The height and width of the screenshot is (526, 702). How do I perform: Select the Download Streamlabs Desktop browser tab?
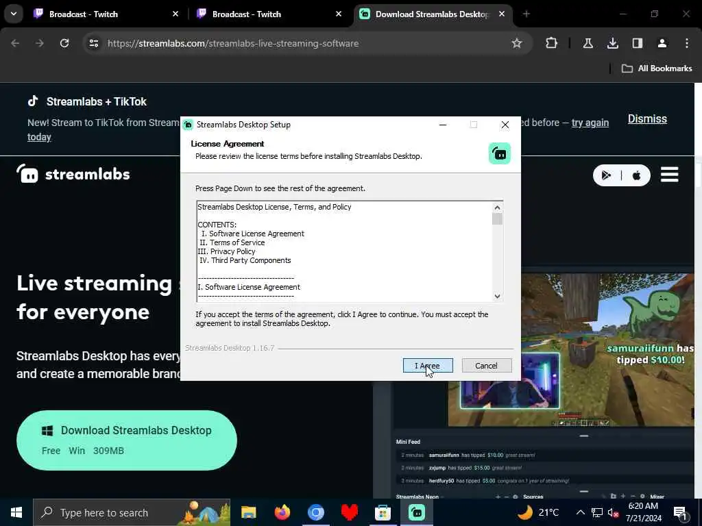click(431, 14)
